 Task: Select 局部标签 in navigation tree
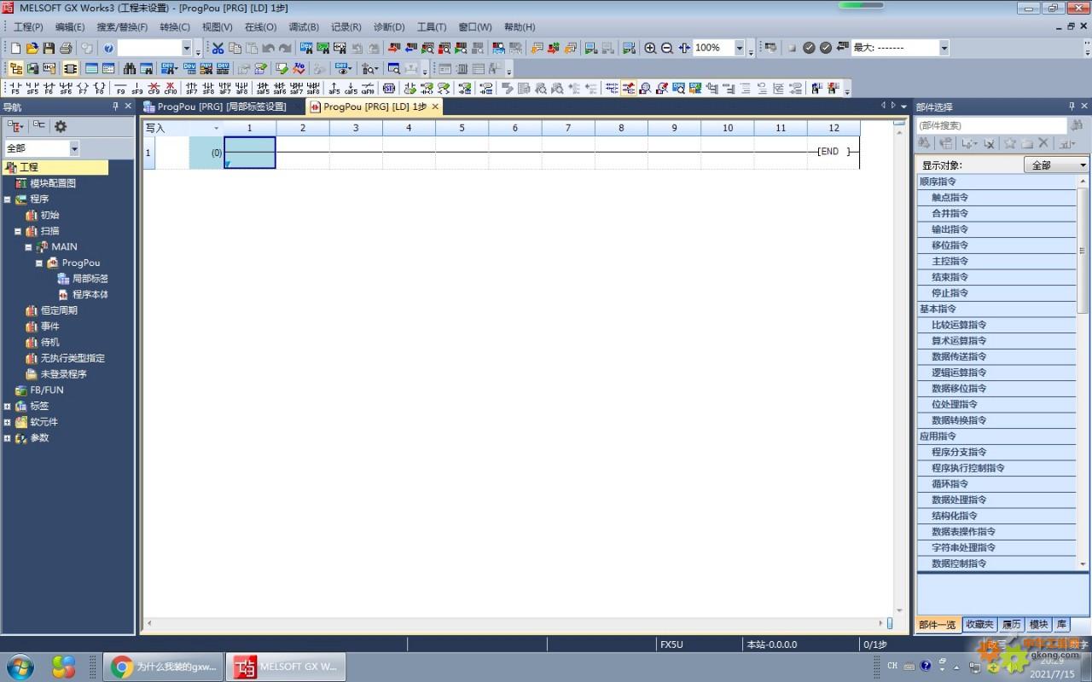[90, 279]
